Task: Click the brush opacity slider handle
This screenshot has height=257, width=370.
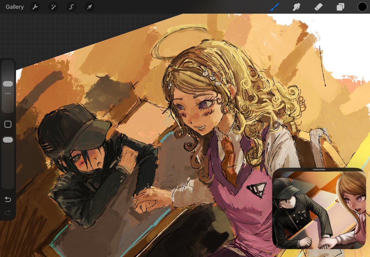Action: (8, 140)
